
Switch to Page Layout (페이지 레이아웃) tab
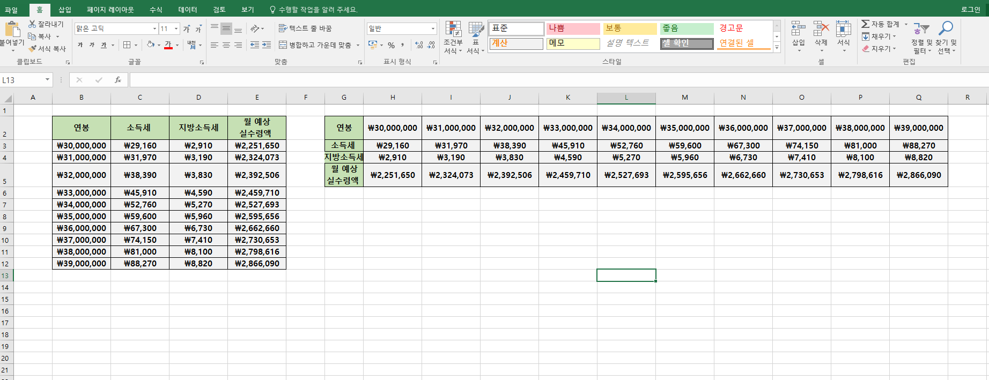click(x=110, y=10)
